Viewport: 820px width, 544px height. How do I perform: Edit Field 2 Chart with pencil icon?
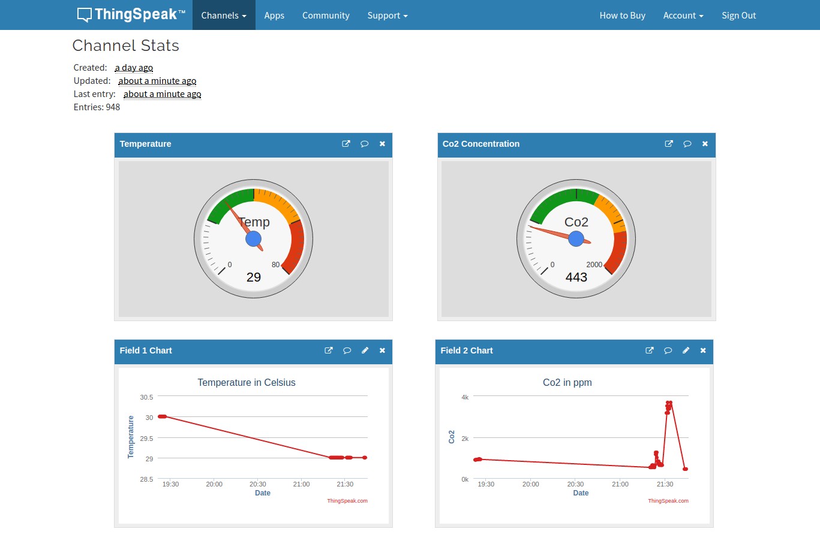[686, 350]
